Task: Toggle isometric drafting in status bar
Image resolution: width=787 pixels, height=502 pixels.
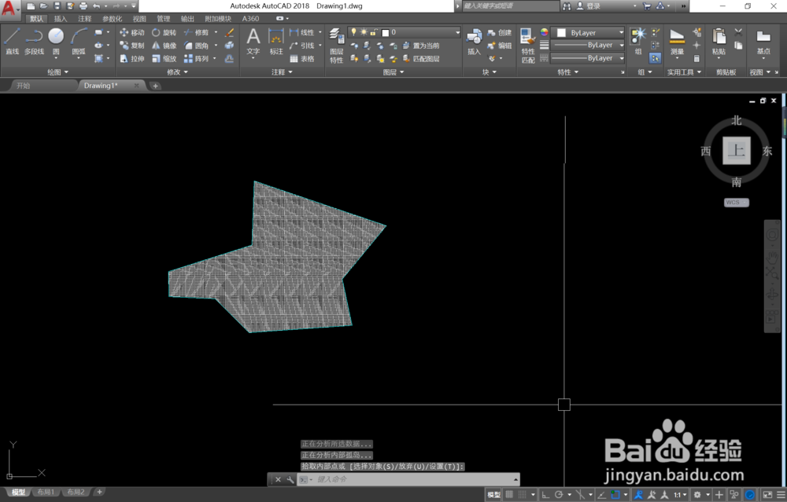Action: 580,494
